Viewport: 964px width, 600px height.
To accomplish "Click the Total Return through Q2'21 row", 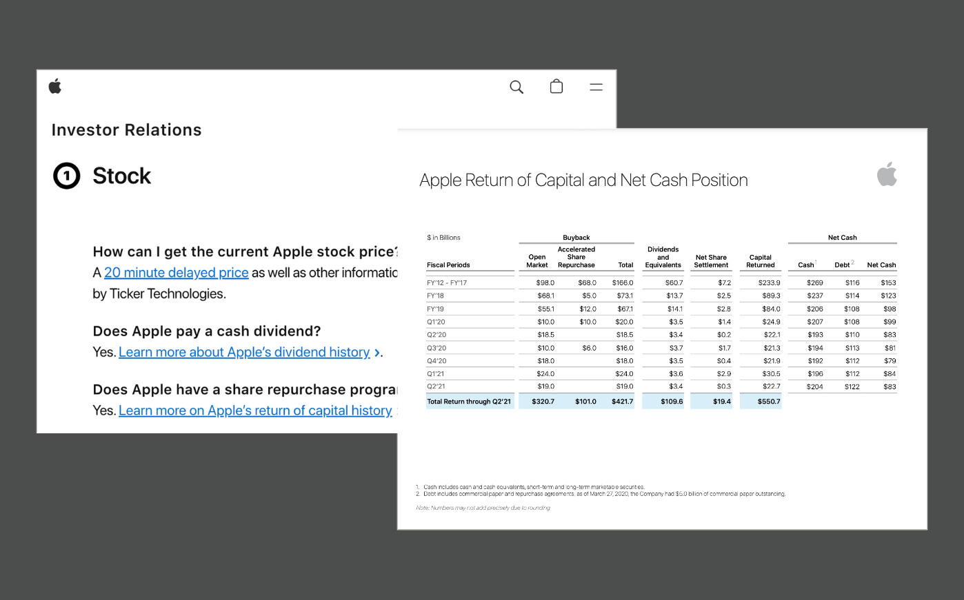I will click(470, 401).
